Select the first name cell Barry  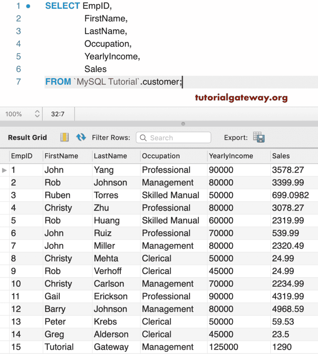[68, 309]
